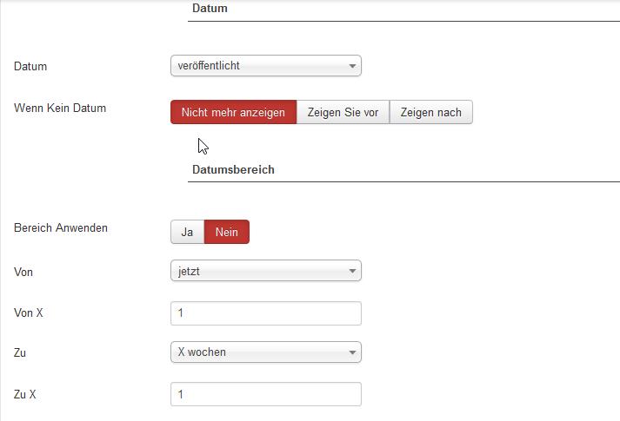
Task: Click the Bereich Anwenden label
Action: [61, 228]
